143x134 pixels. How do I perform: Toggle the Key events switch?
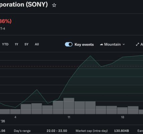tap(68, 44)
